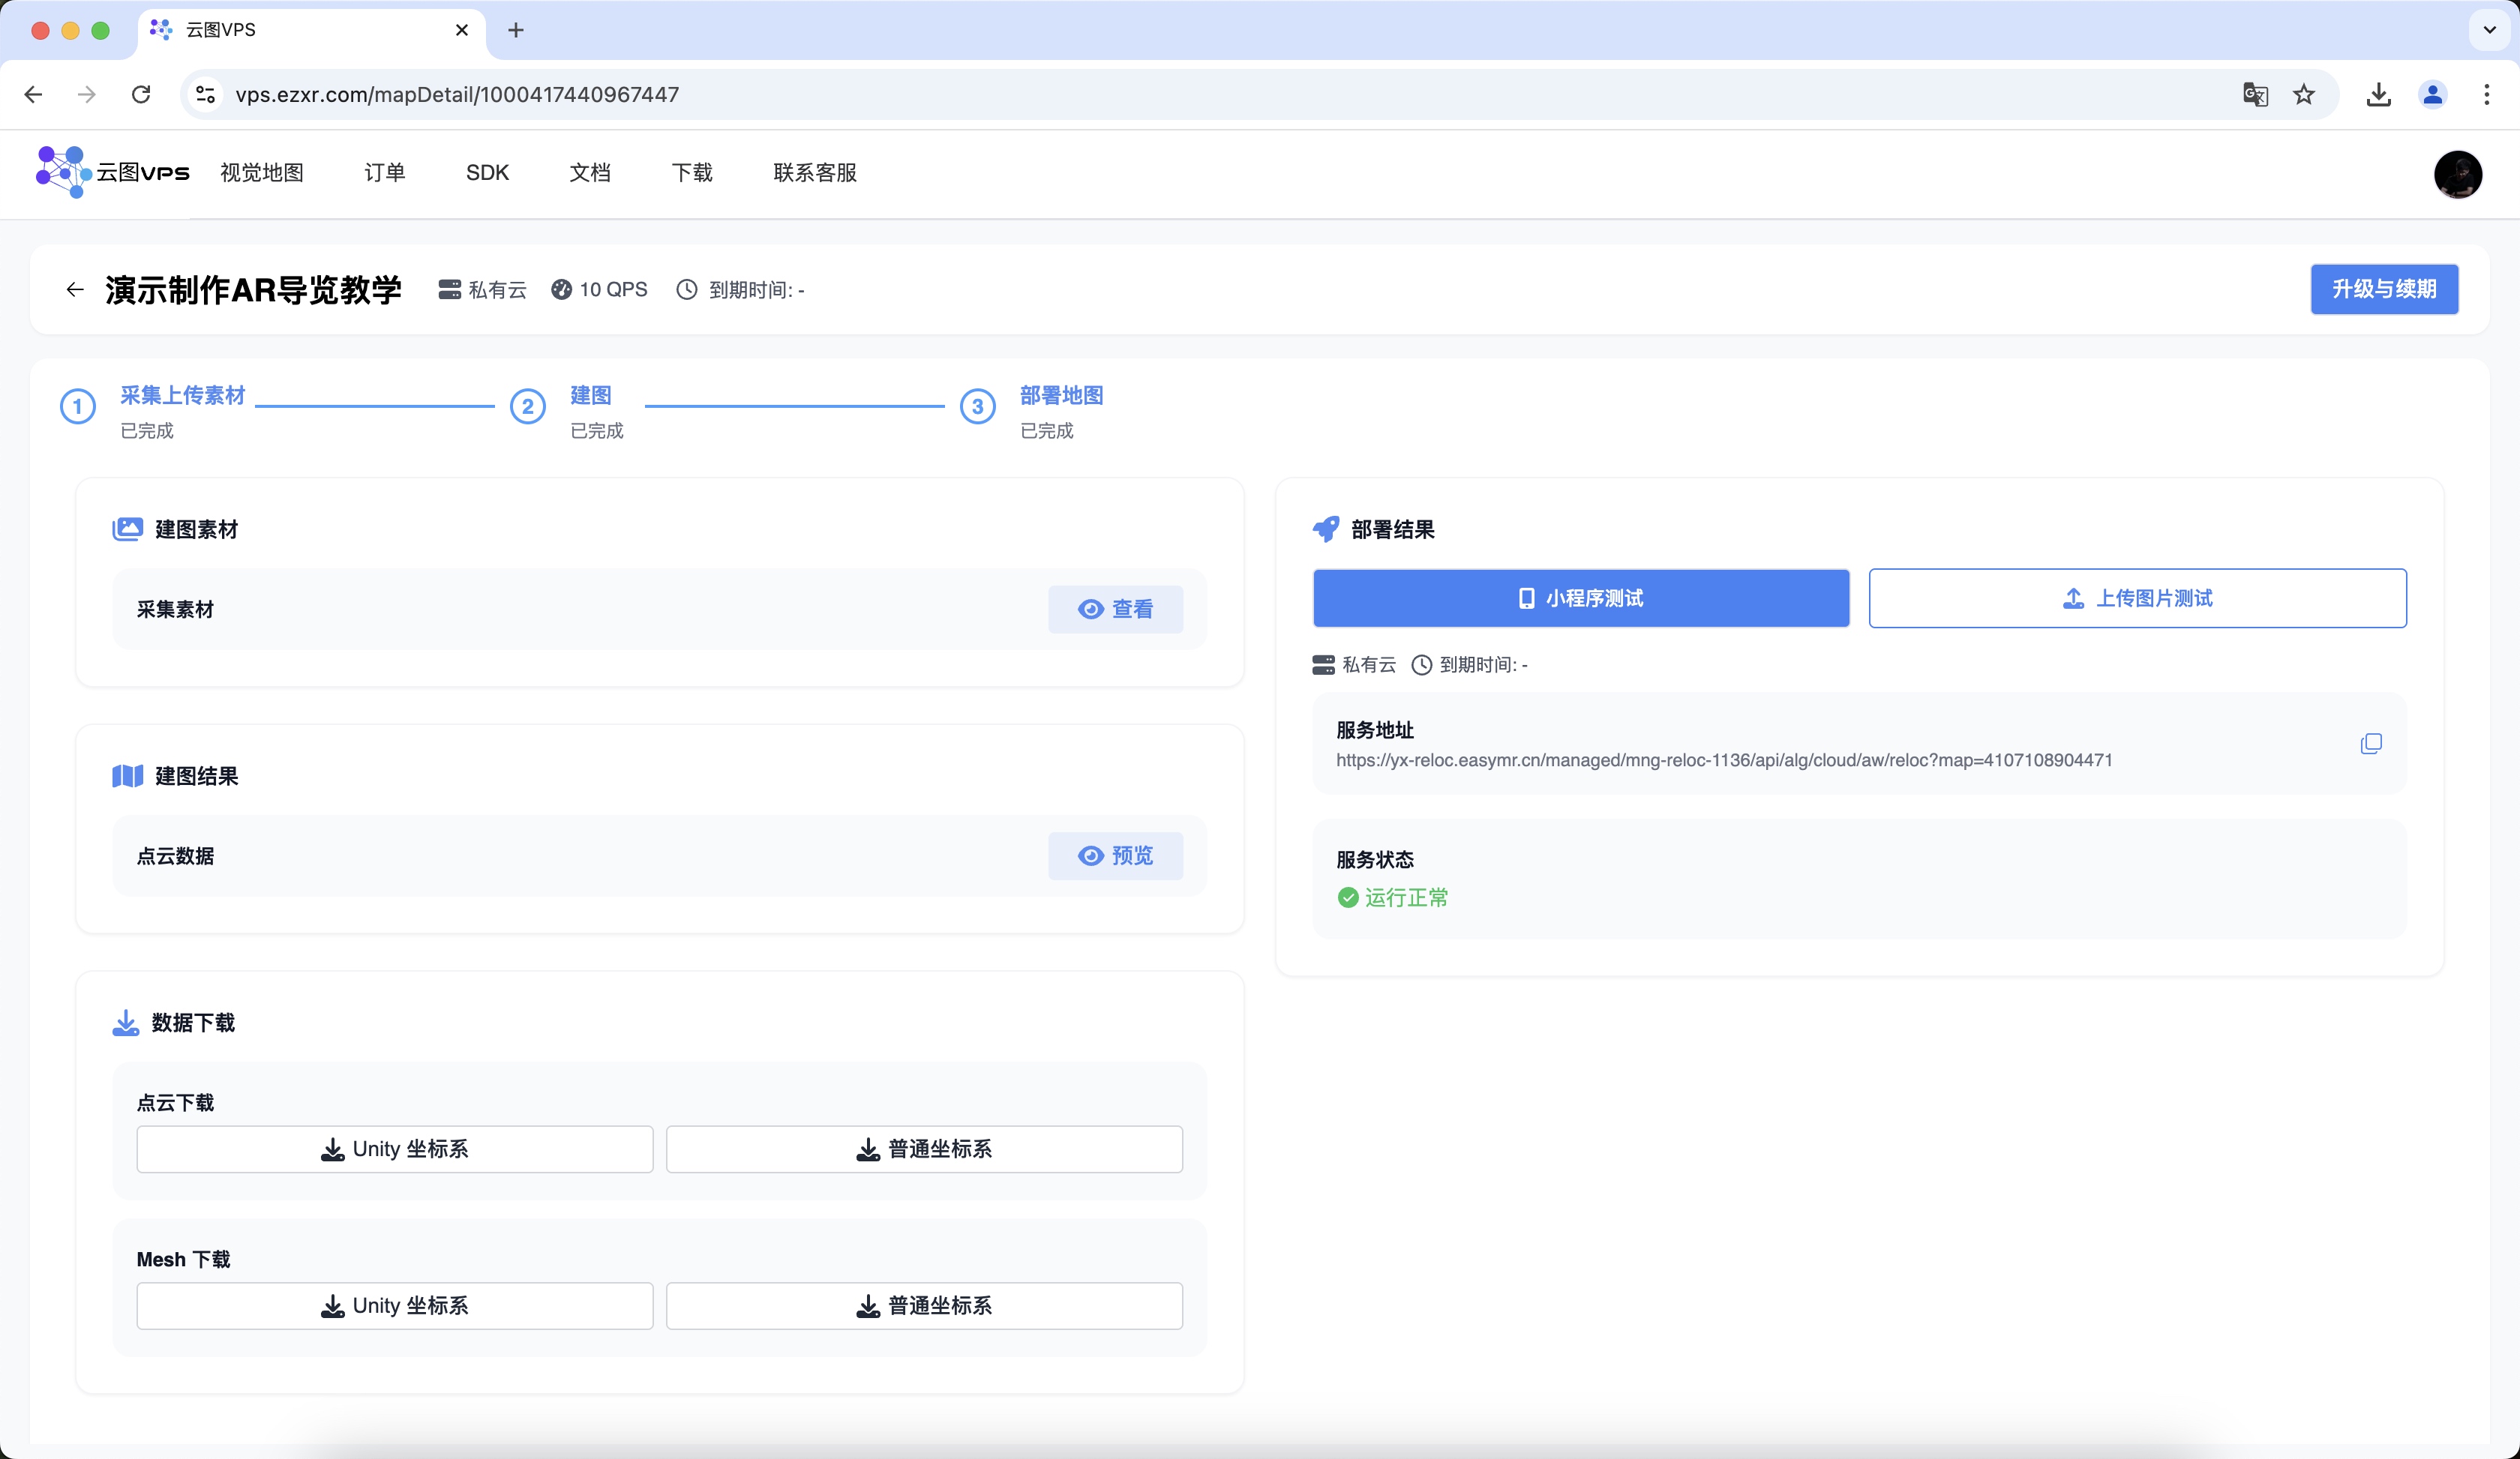Open the browser downloads icon
The image size is (2520, 1459).
pyautogui.click(x=2379, y=94)
